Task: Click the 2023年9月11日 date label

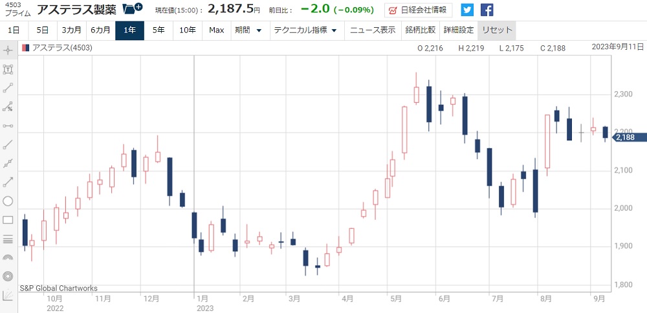Action: 618,46
